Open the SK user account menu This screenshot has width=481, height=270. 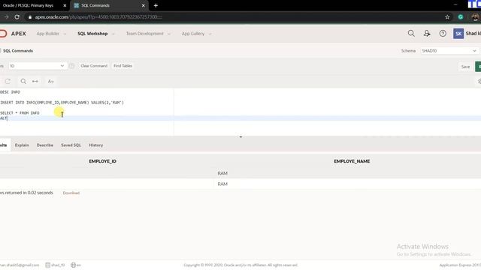point(467,33)
